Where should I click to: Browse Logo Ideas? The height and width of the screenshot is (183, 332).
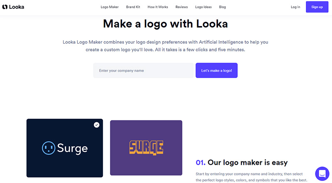pos(203,7)
